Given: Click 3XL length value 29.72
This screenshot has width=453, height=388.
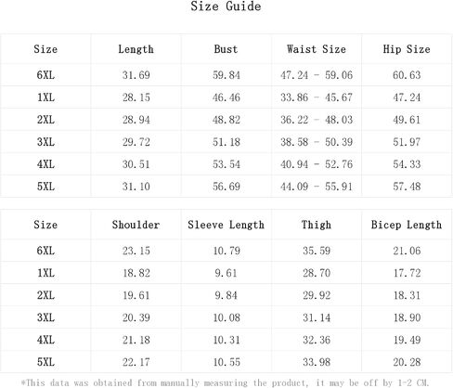Looking at the screenshot, I should pyautogui.click(x=136, y=142).
